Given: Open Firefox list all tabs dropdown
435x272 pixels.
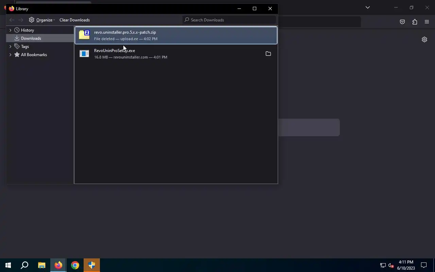Looking at the screenshot, I should 367,7.
